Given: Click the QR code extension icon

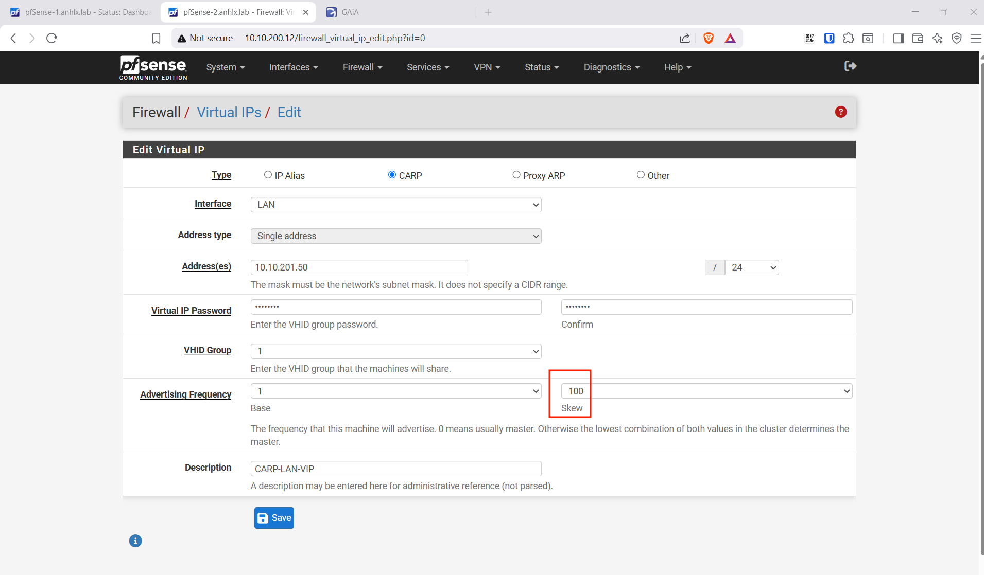Looking at the screenshot, I should [809, 38].
